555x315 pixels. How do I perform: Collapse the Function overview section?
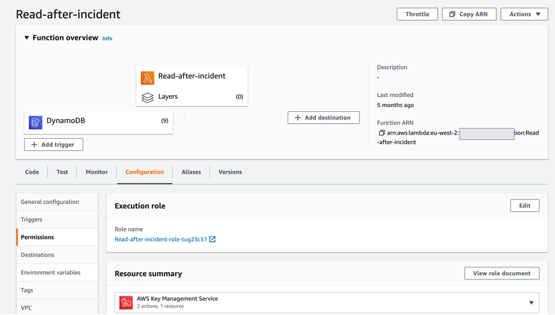point(26,38)
